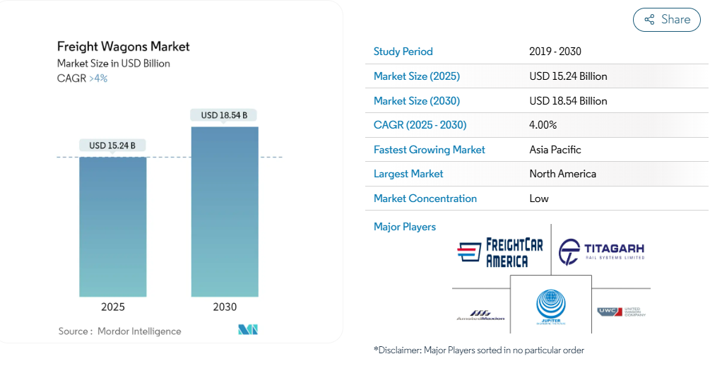Screen dimensions: 710x378
Task: Click the Mordor Intelligence logo mark
Action: click(248, 330)
